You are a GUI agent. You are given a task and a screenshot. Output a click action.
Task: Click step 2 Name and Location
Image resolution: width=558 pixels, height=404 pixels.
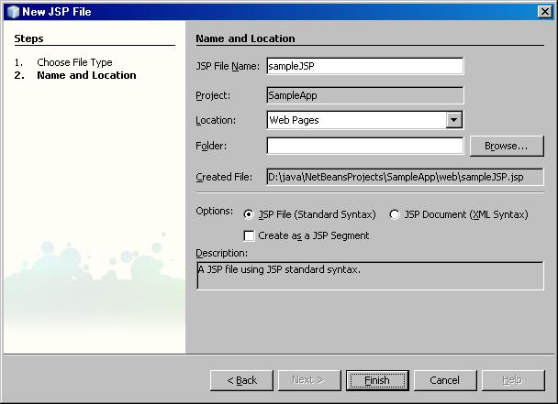[x=86, y=75]
